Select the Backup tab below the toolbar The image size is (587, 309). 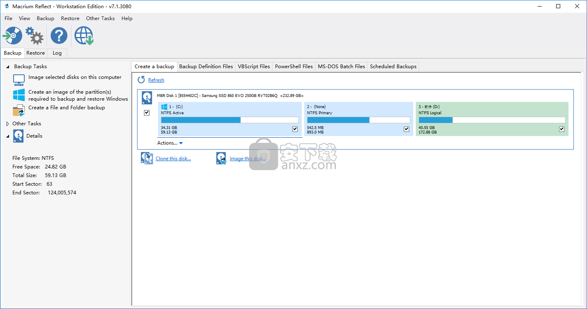(x=12, y=53)
